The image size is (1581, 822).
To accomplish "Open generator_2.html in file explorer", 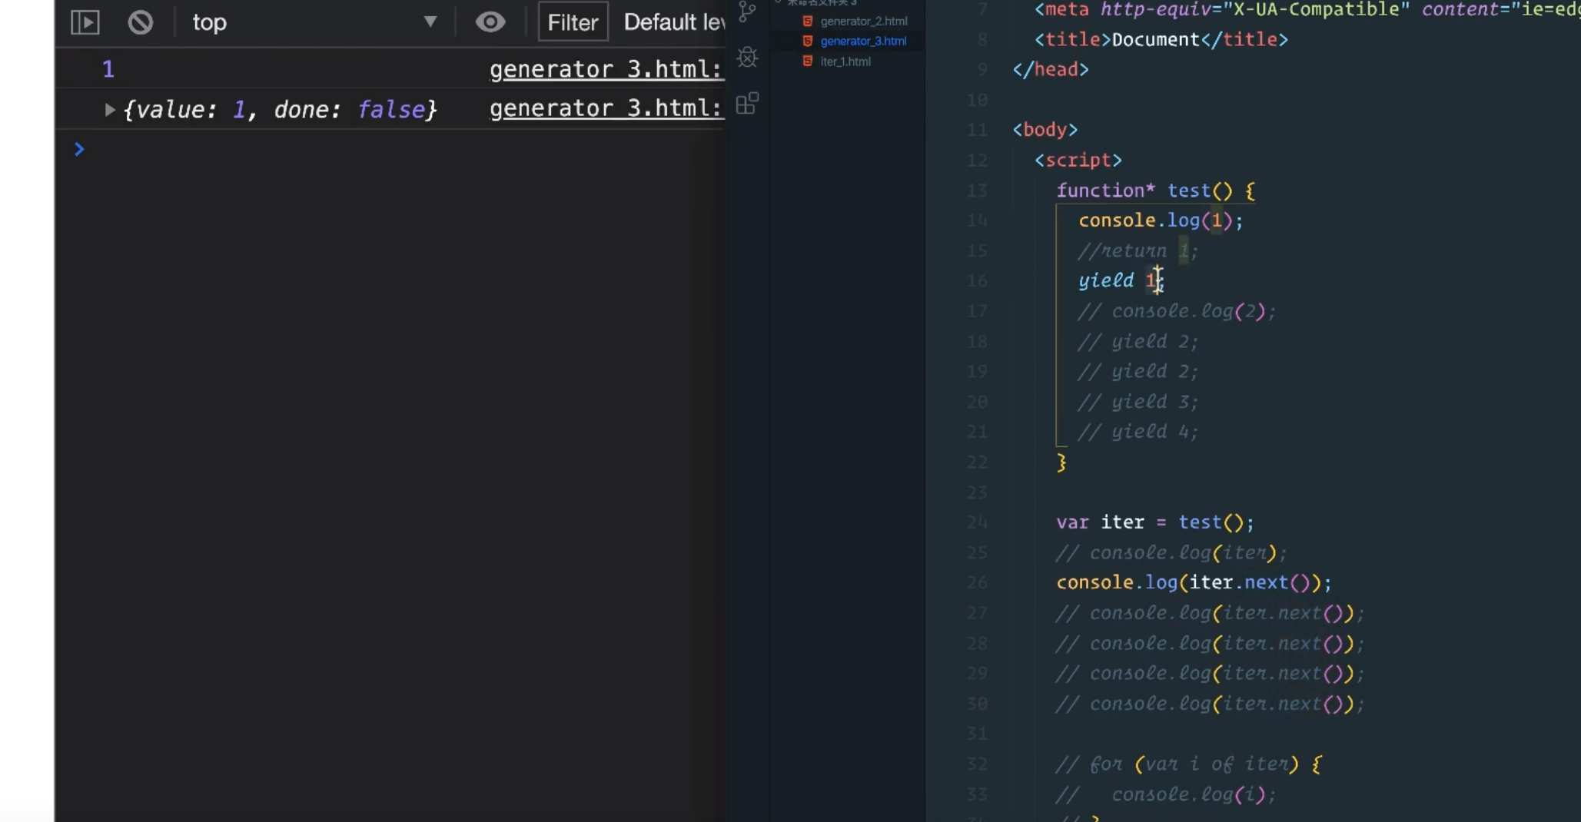I will pos(863,21).
